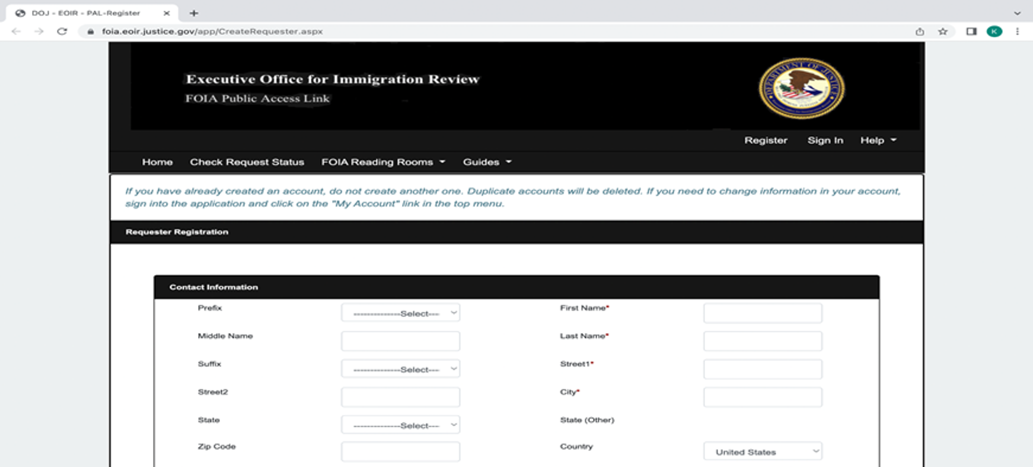Click the address bar URL
This screenshot has height=467, width=1033.
pyautogui.click(x=212, y=31)
